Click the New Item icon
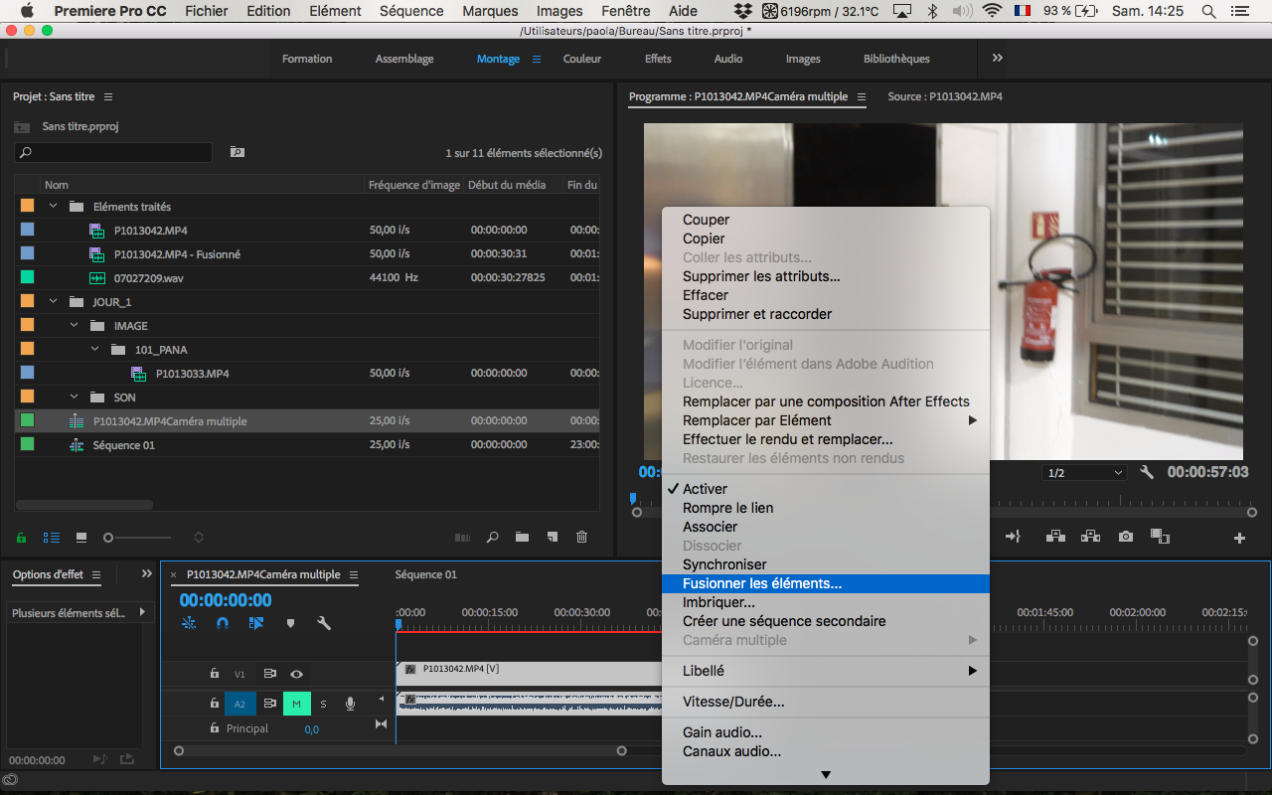Image resolution: width=1272 pixels, height=795 pixels. click(x=553, y=538)
